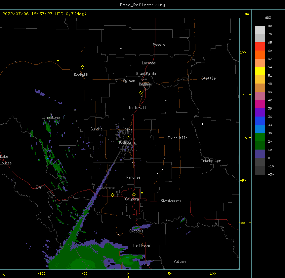Click the Airdrie city label
Image resolution: width=285 pixels, height=278 pixels.
click(133, 177)
